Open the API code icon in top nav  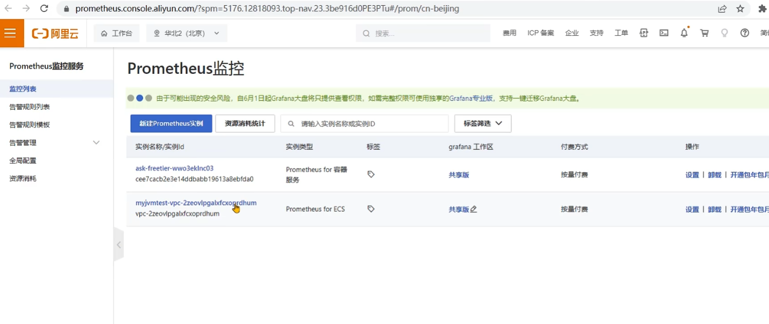[x=644, y=33]
